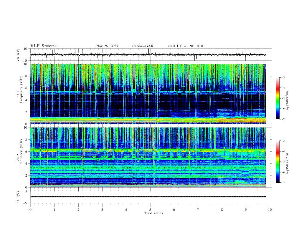Click the 'start UT = 20:10:0' label

click(185, 46)
